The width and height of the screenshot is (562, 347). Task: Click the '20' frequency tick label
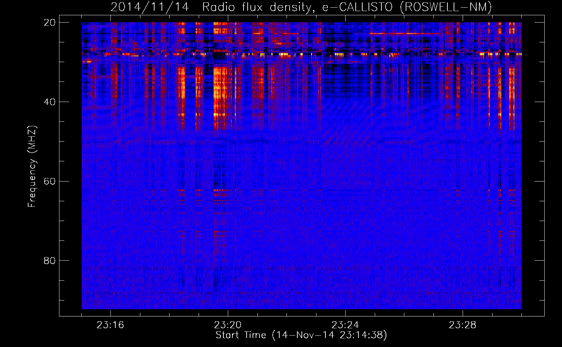[x=50, y=23]
